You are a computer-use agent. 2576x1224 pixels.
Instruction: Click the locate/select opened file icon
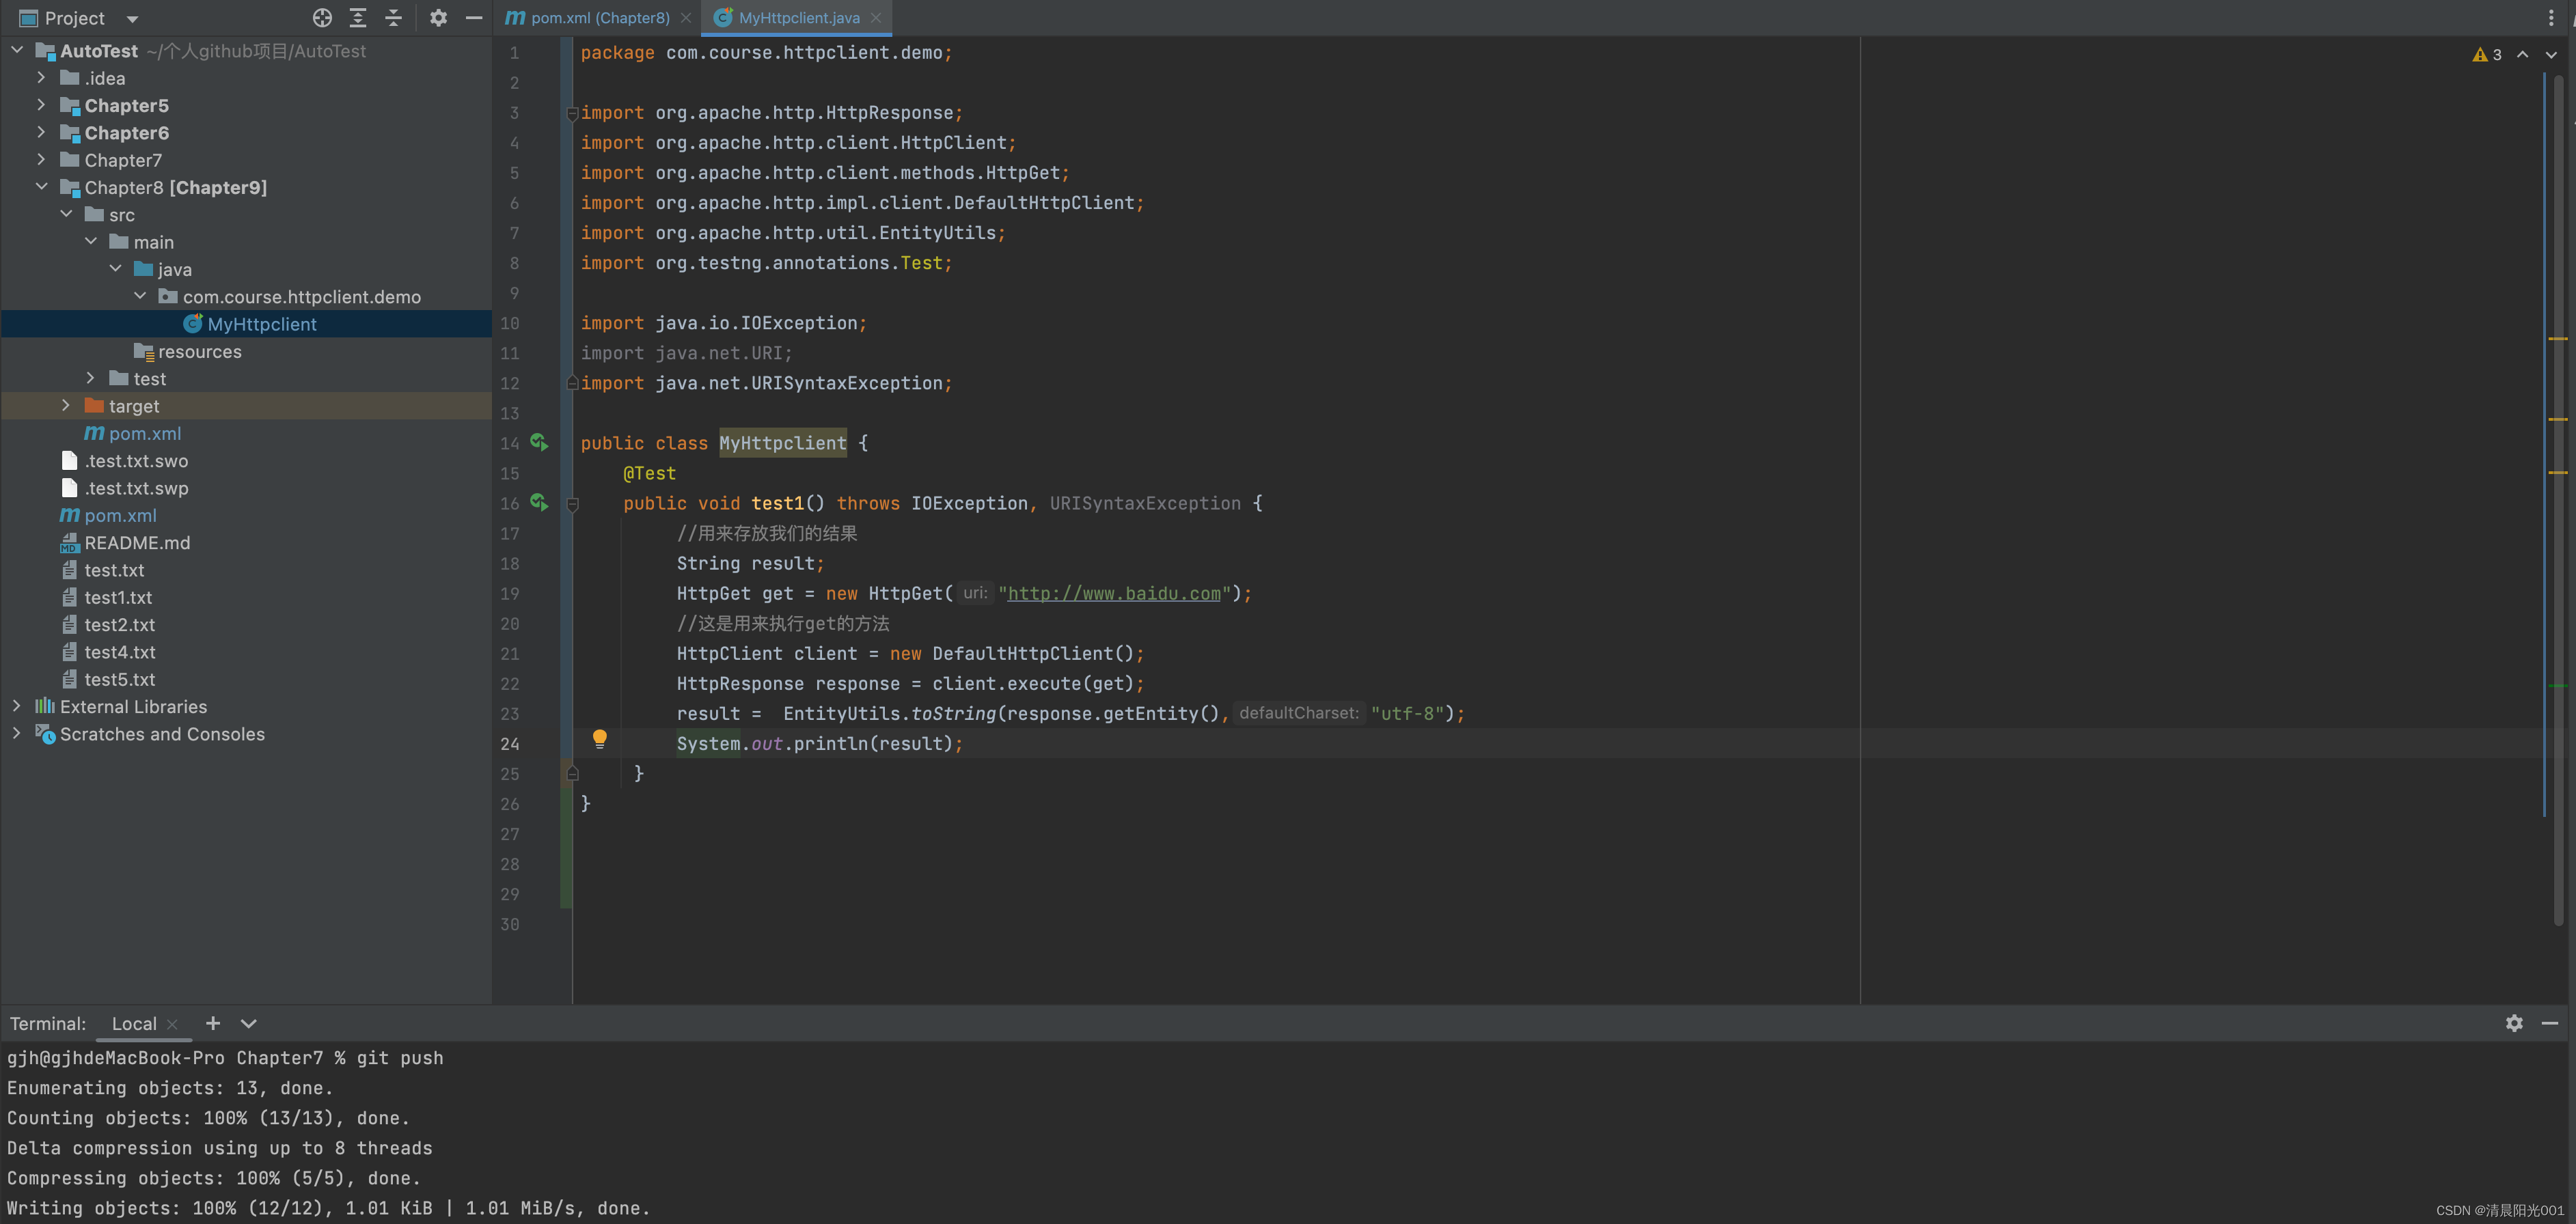(322, 18)
